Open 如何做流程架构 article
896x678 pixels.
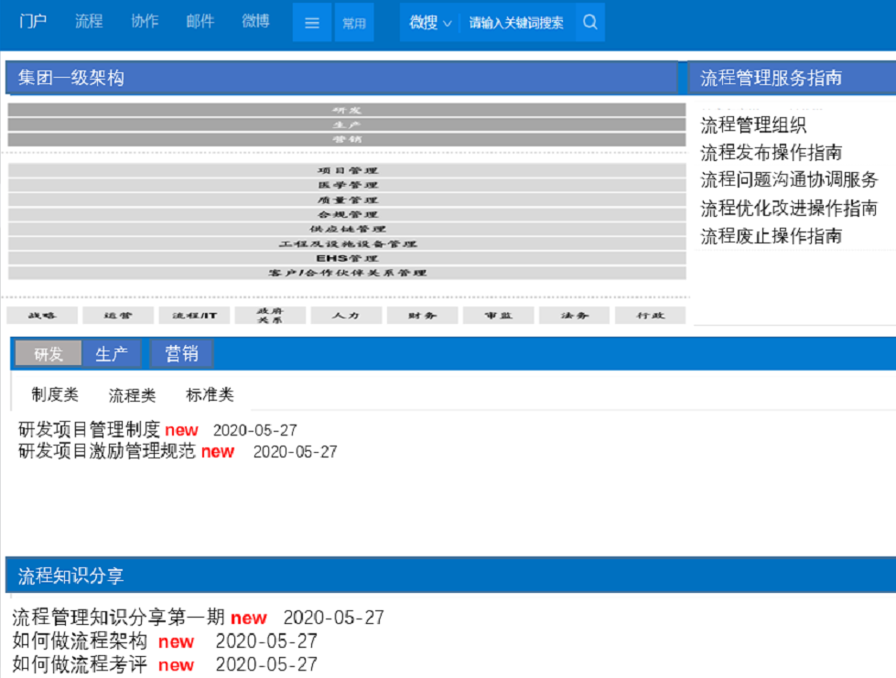(80, 640)
